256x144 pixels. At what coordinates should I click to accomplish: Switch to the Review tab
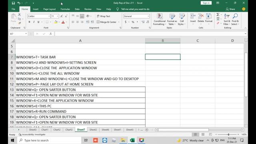[x=88, y=9]
